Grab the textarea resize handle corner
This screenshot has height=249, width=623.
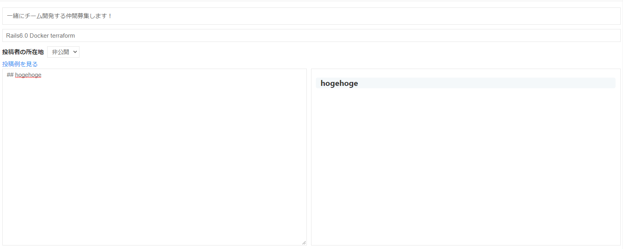(304, 243)
